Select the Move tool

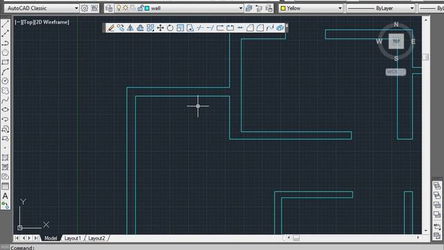coord(160,28)
